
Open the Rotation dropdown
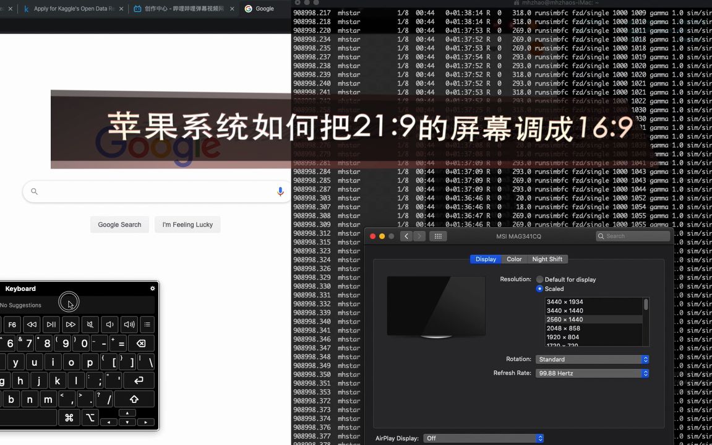592,359
